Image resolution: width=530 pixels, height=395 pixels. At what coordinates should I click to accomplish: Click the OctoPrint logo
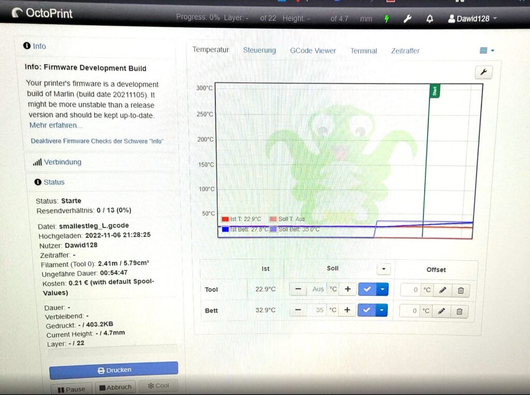point(42,13)
